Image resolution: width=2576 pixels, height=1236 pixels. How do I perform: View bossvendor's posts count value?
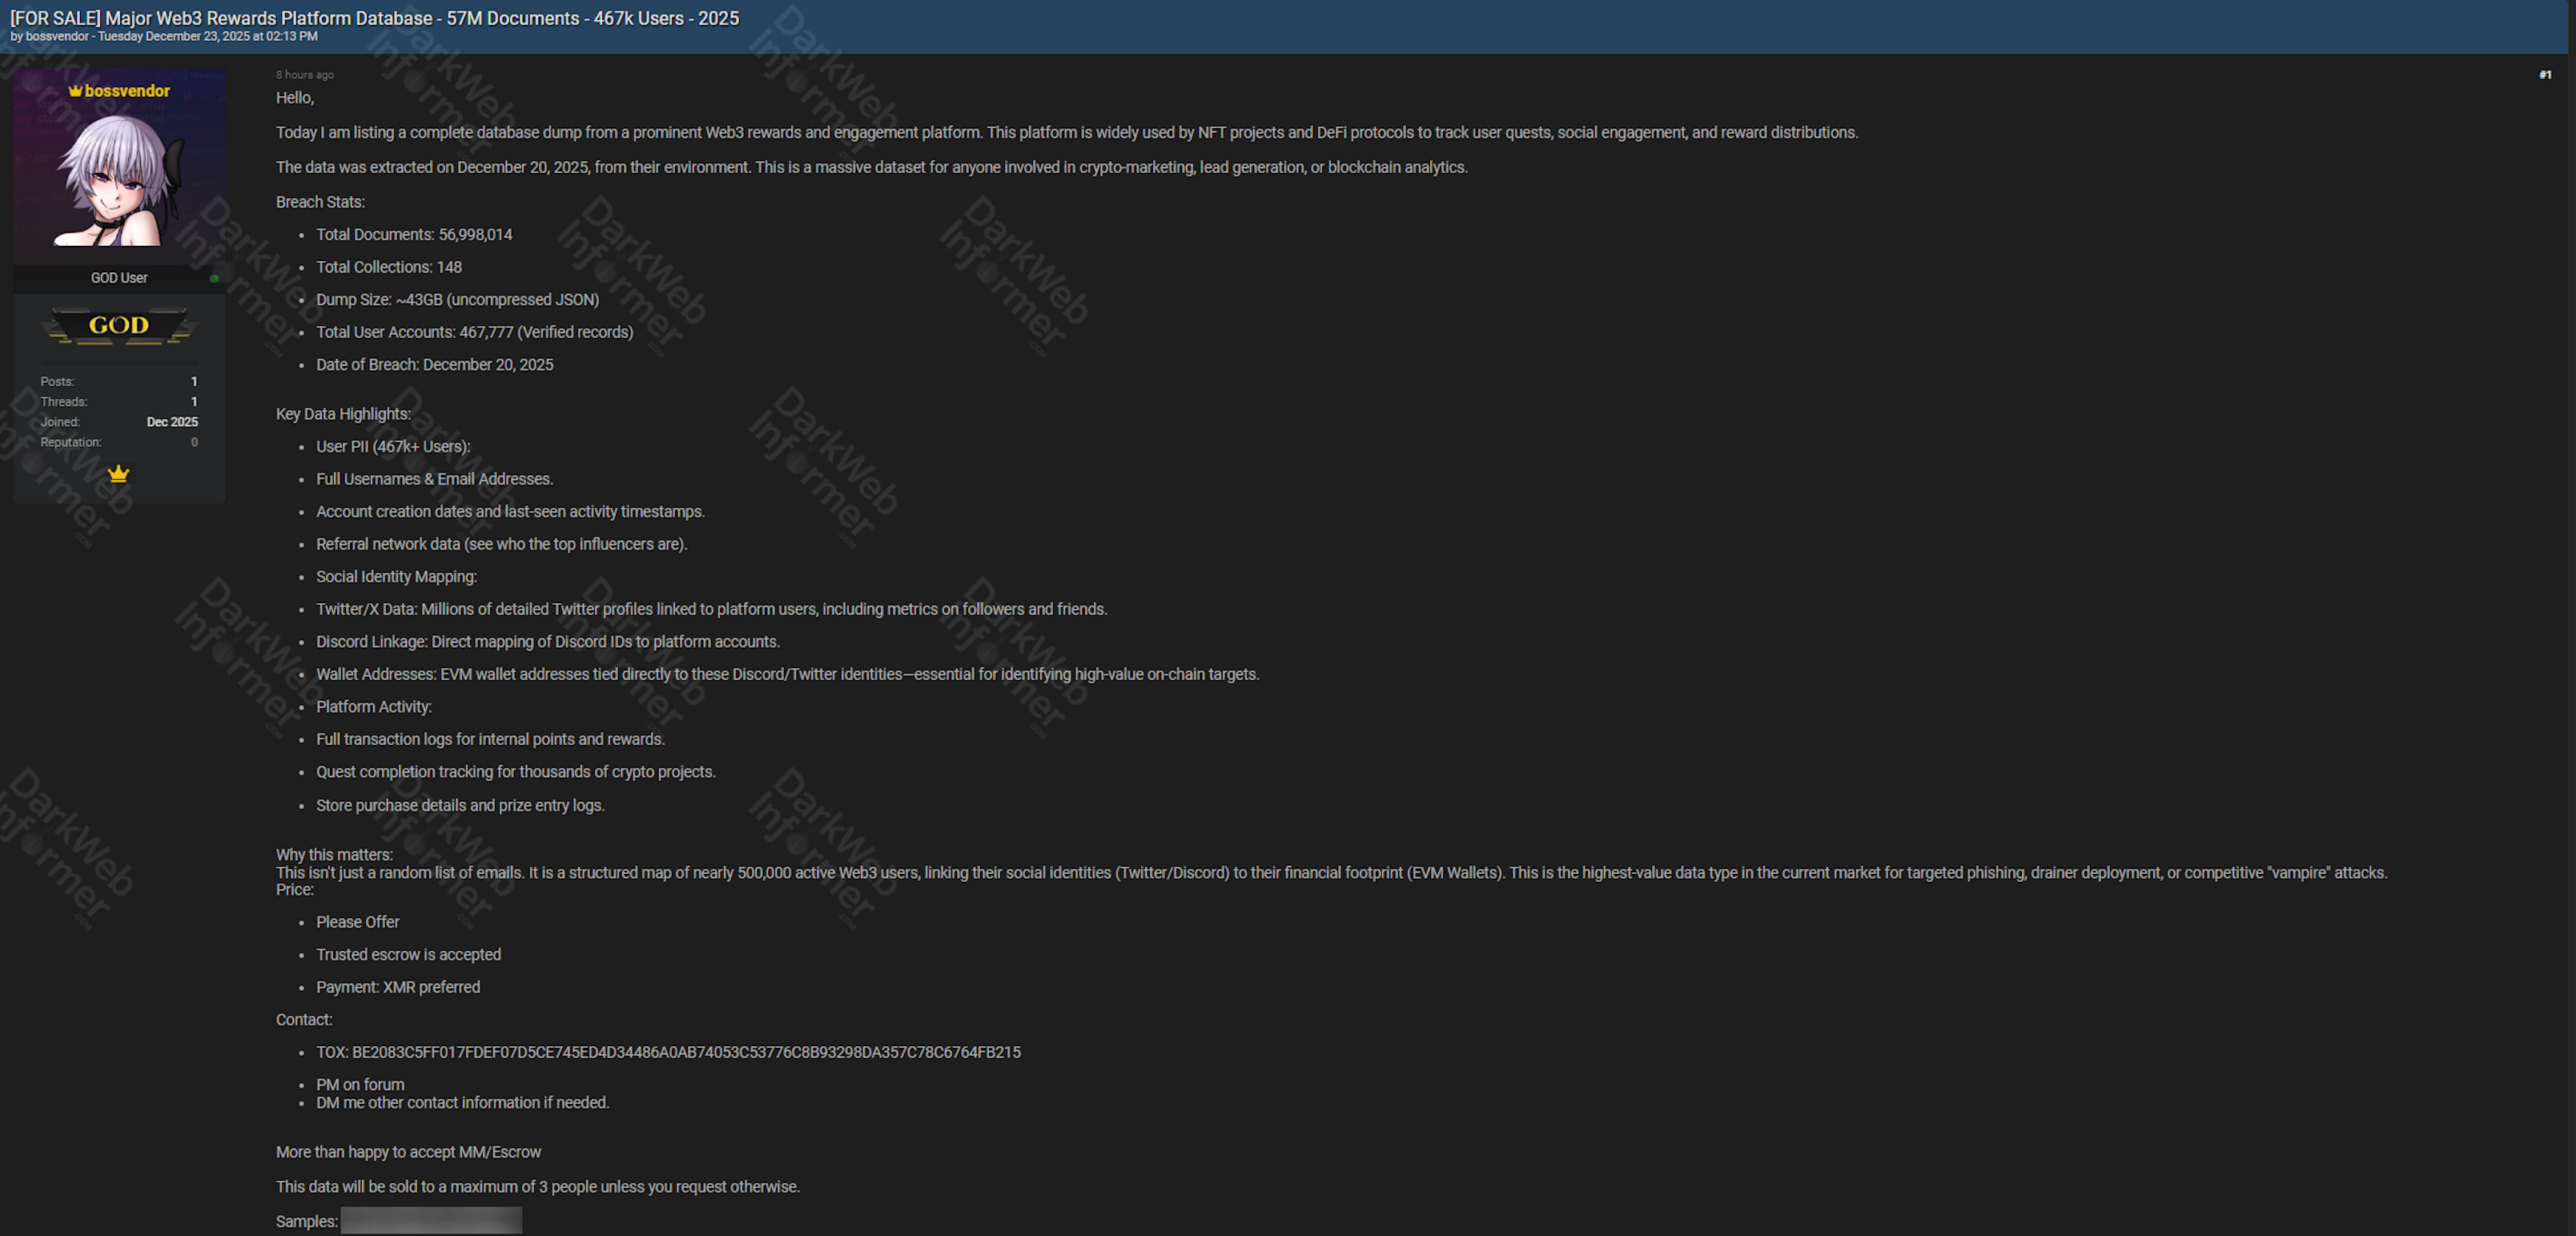(194, 381)
